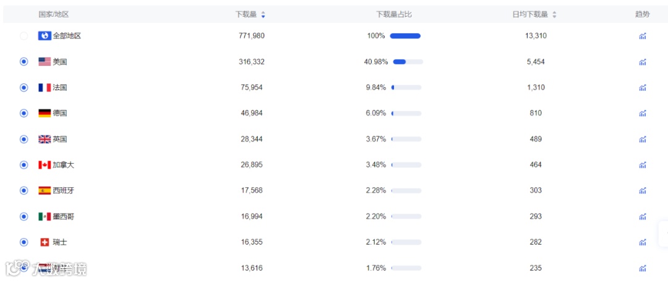
Task: Open the trend icon for 英国 row
Action: point(643,139)
